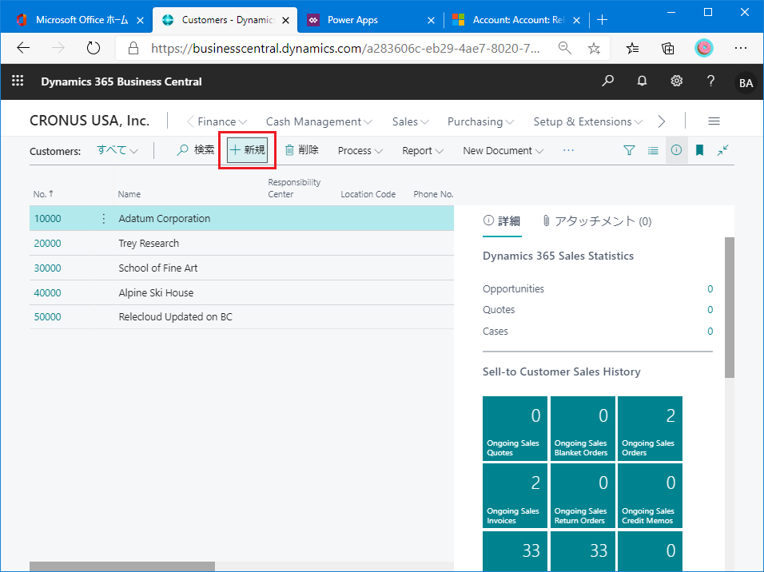Screen dimensions: 764x572
Task: Open the filter pane funnel icon
Action: pos(629,150)
